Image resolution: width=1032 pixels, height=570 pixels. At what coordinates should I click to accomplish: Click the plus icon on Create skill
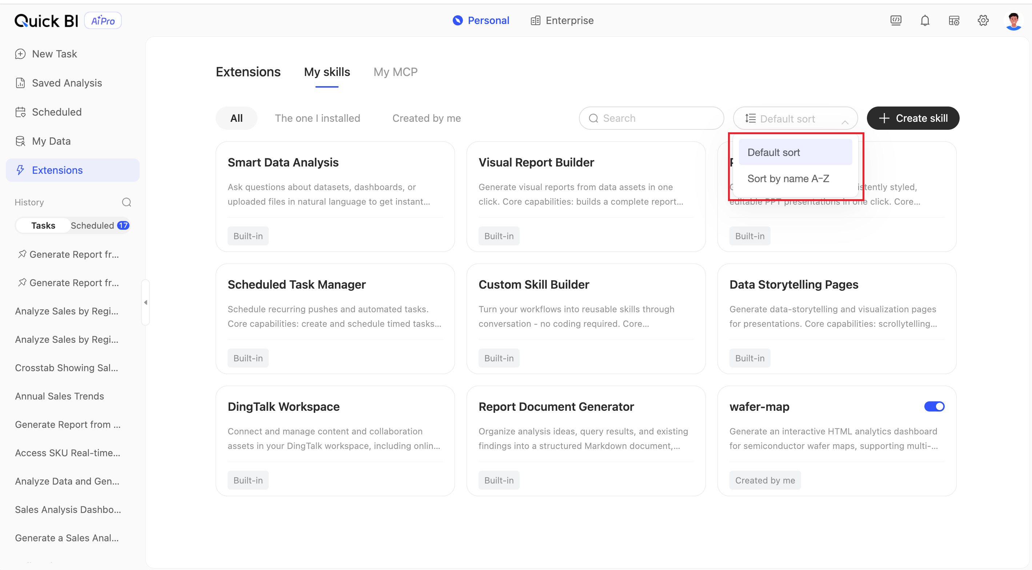pos(884,118)
